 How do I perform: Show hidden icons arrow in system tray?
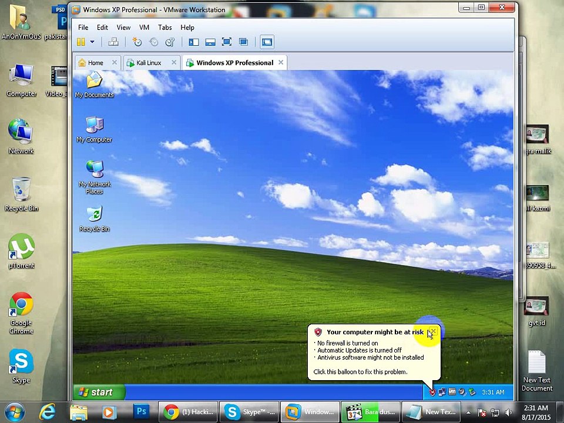click(x=468, y=412)
